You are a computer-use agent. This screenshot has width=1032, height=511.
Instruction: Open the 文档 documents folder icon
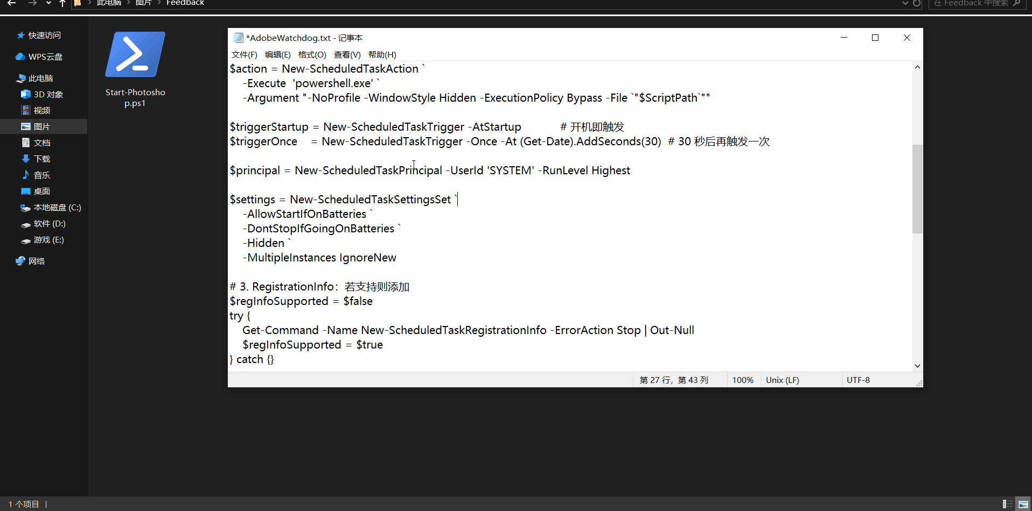26,143
